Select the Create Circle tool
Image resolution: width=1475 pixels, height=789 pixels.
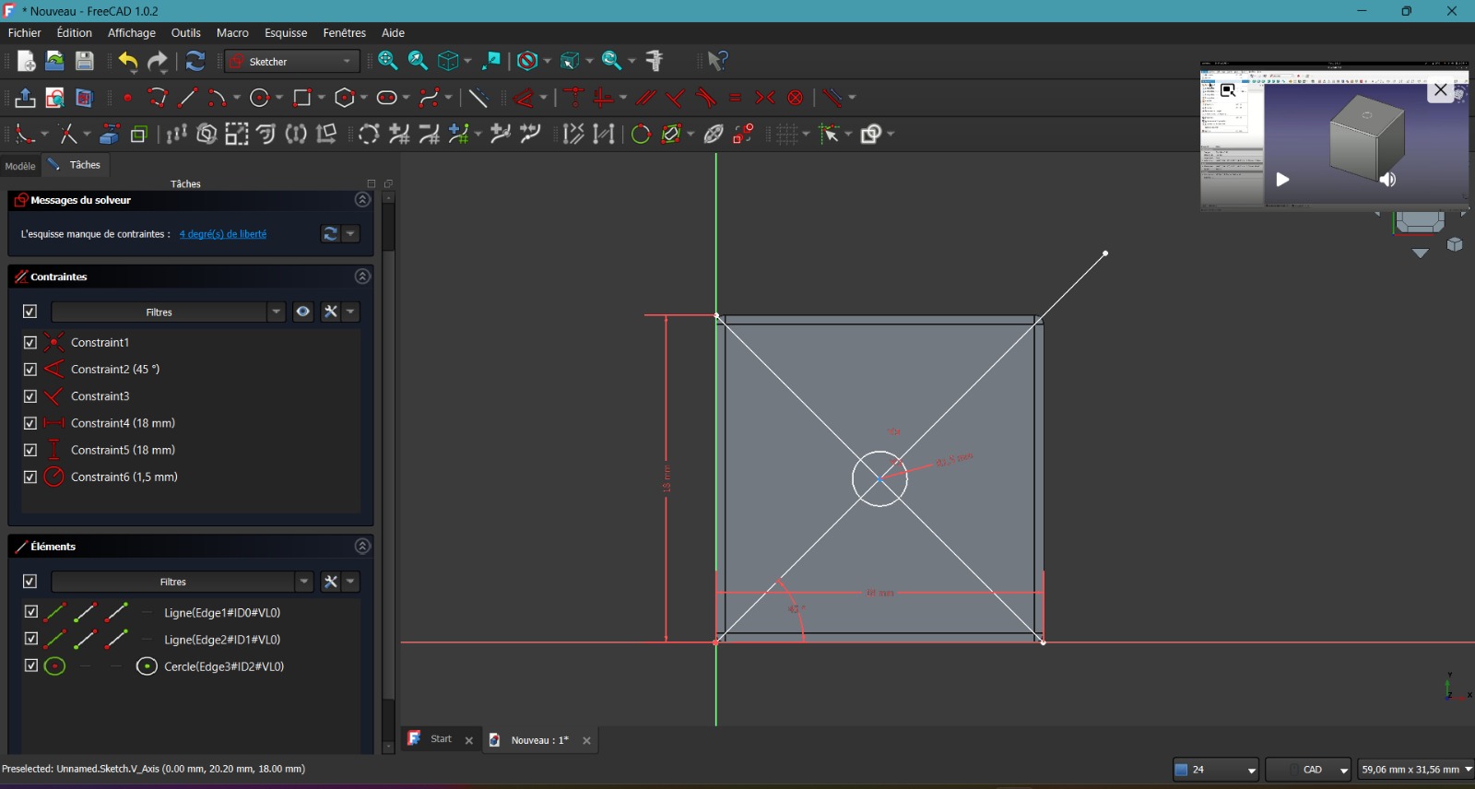click(x=260, y=98)
